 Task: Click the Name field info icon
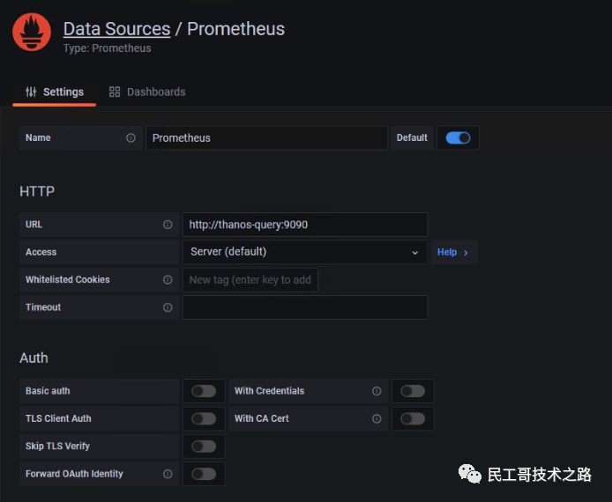131,138
